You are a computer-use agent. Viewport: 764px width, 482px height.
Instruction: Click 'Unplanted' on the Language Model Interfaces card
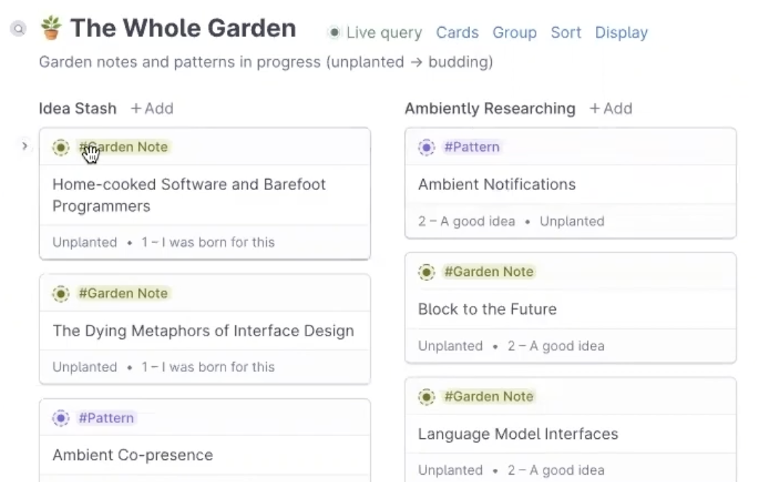[x=450, y=470]
